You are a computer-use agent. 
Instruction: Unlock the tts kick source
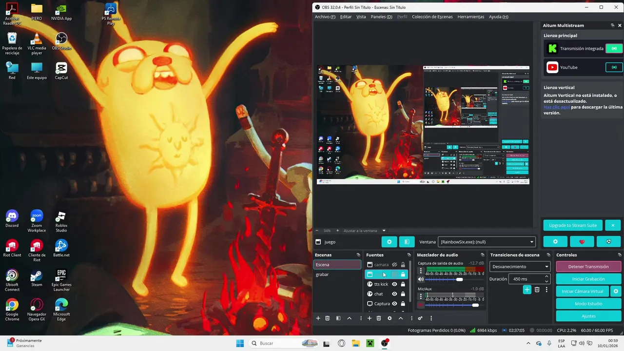[403, 284]
